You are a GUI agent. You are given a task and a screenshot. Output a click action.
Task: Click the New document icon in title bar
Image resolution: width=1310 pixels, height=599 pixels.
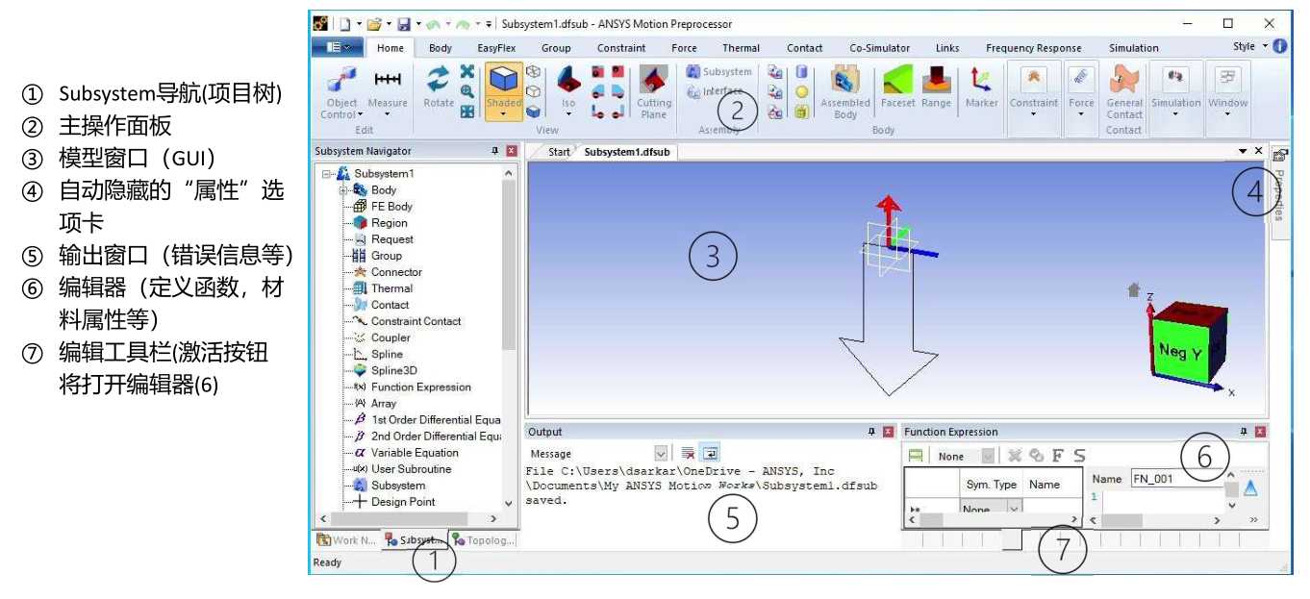pyautogui.click(x=343, y=23)
